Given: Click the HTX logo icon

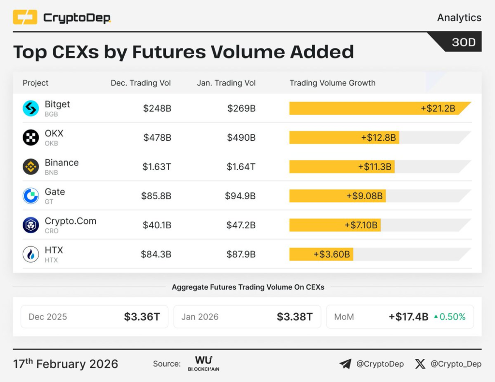Looking at the screenshot, I should (31, 254).
